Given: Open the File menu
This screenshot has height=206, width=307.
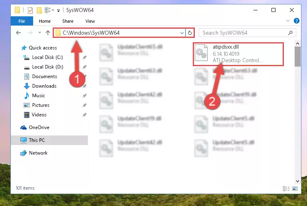Looking at the screenshot, I should [22, 21].
